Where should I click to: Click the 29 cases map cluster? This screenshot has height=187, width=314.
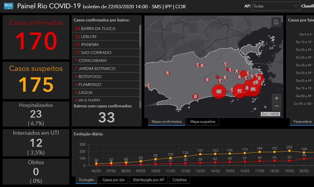pyautogui.click(x=219, y=91)
